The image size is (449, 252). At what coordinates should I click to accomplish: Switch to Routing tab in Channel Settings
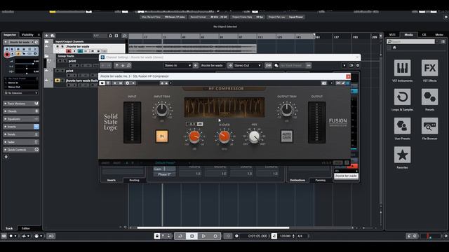134,181
